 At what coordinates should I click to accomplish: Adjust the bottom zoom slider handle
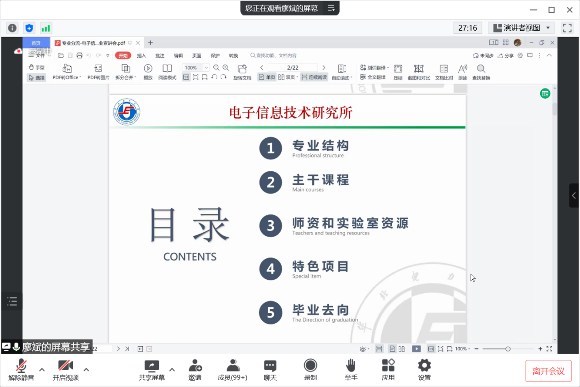click(x=508, y=349)
